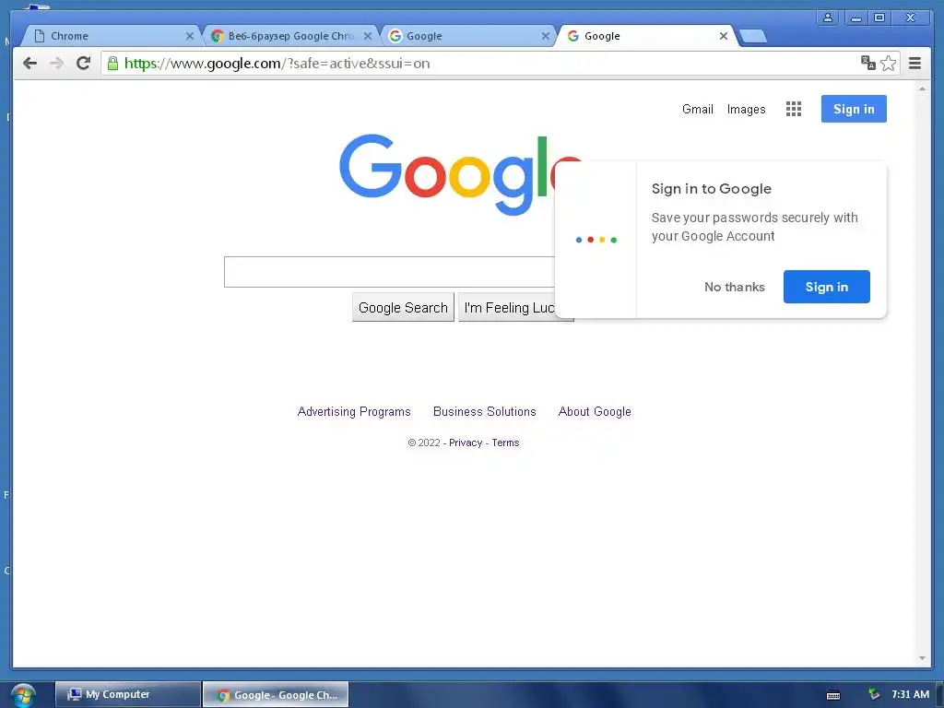The image size is (944, 708).
Task: Open Images link
Action: click(746, 109)
